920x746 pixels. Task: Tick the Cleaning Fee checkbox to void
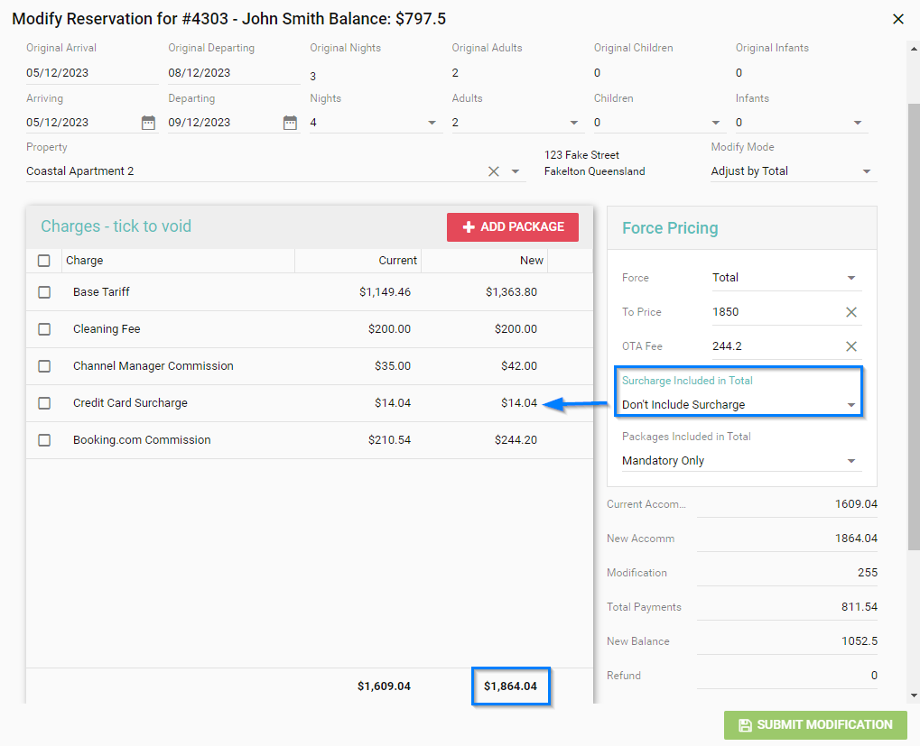point(44,329)
